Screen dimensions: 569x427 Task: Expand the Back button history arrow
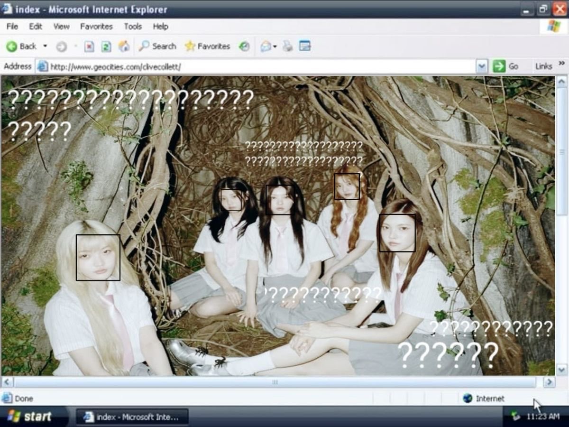[x=45, y=46]
